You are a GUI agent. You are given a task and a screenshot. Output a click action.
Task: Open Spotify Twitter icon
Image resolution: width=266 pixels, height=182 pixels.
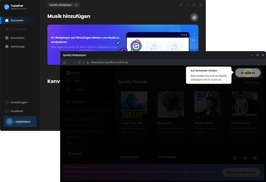point(245,158)
